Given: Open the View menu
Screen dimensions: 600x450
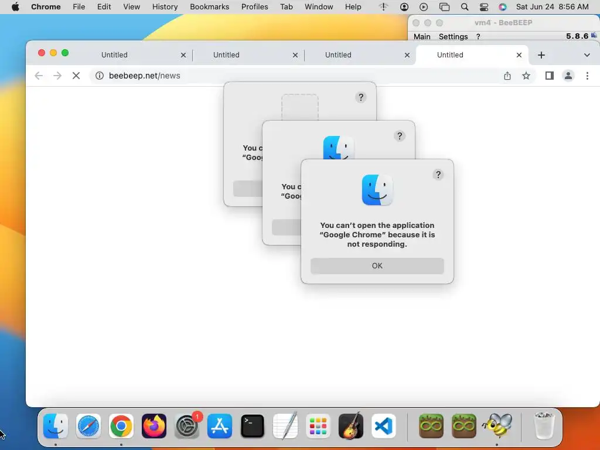Looking at the screenshot, I should coord(132,7).
